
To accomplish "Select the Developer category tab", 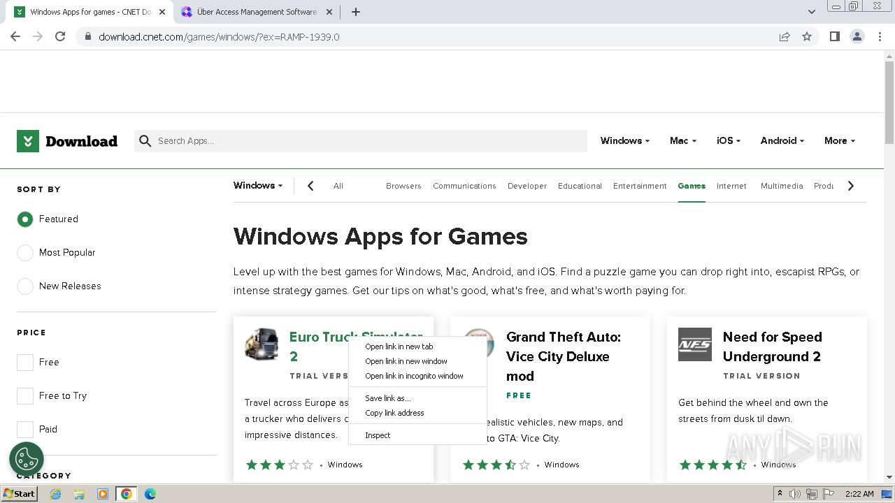I will click(527, 186).
